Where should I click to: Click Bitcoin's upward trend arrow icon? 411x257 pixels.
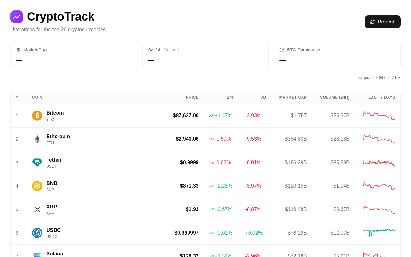point(211,115)
